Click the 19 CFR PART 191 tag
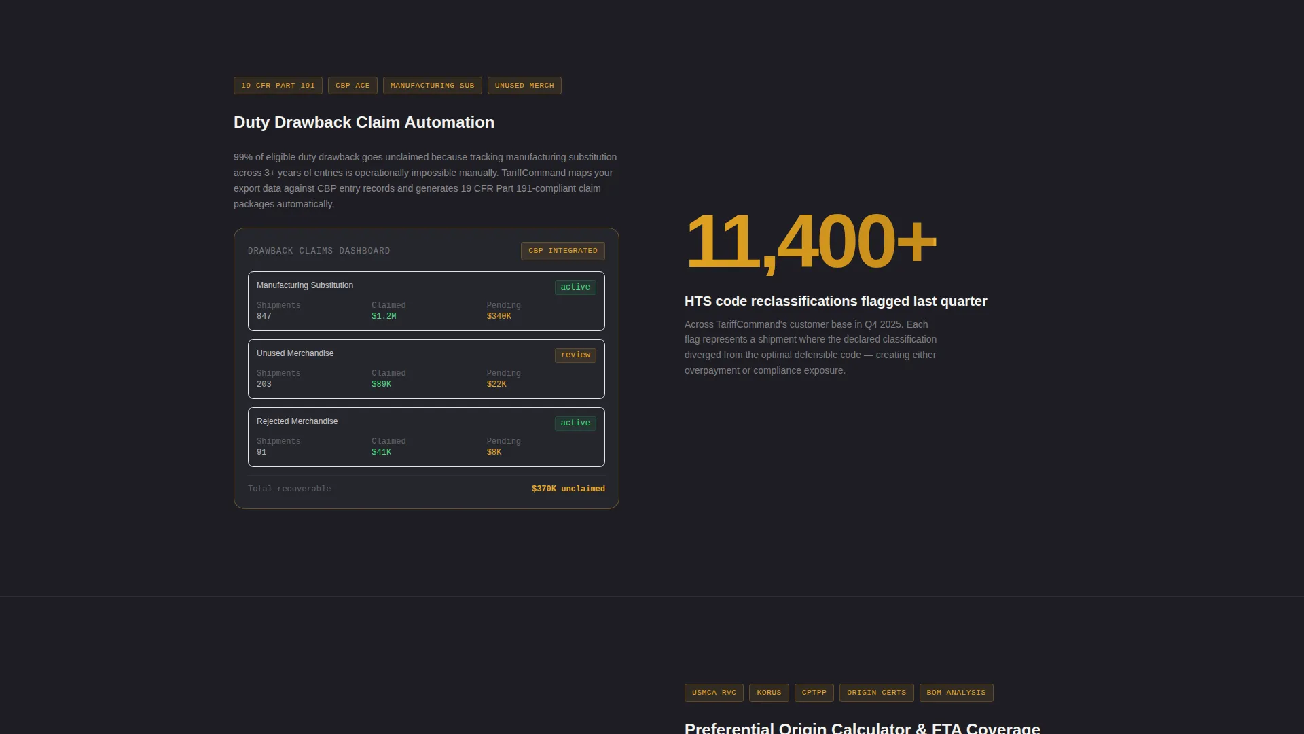1304x734 pixels. [278, 86]
